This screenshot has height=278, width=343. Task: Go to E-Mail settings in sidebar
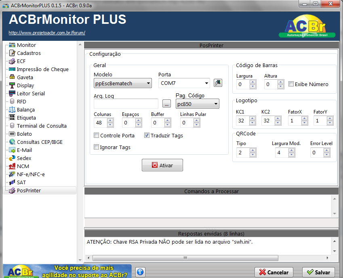24,150
